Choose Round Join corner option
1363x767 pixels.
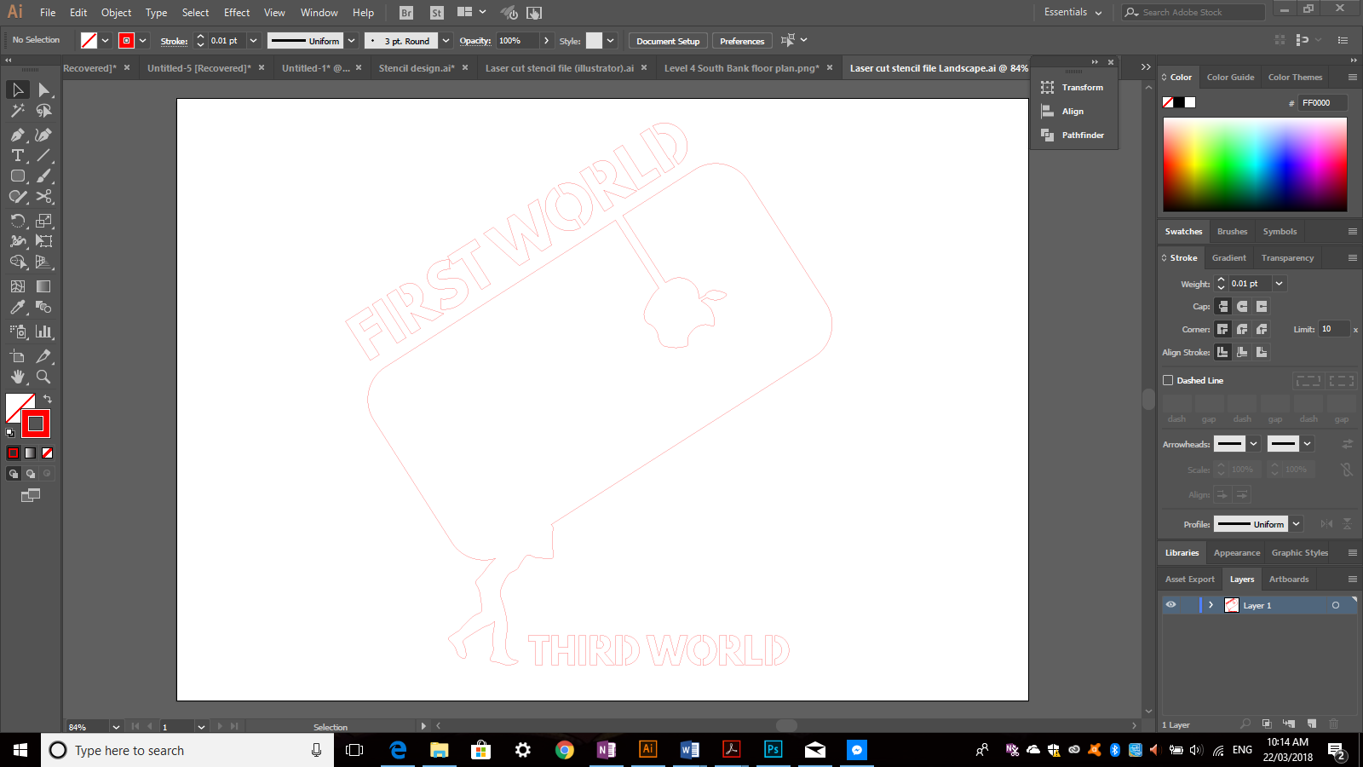point(1242,329)
